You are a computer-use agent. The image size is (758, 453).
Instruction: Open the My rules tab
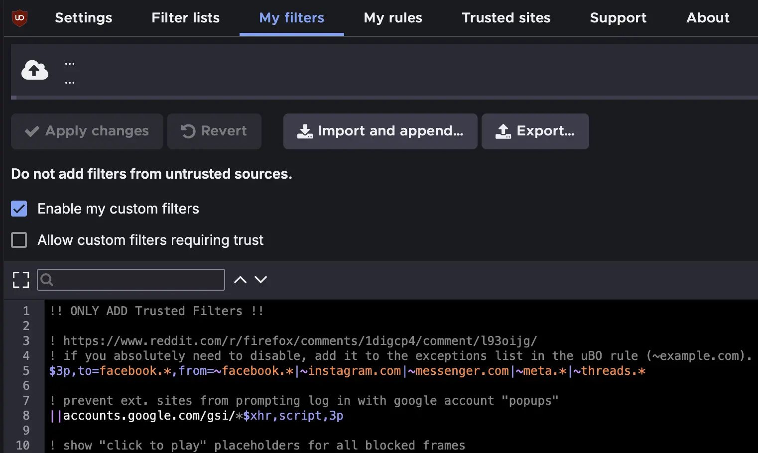393,18
